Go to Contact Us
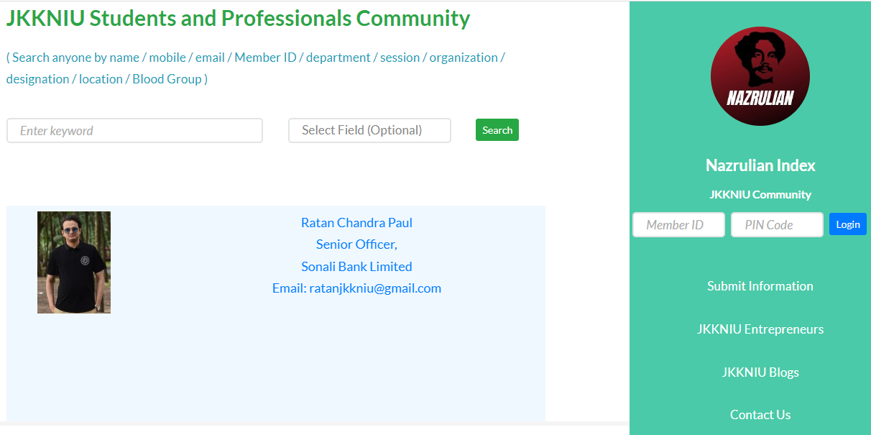Image resolution: width=871 pixels, height=435 pixels. 760,415
